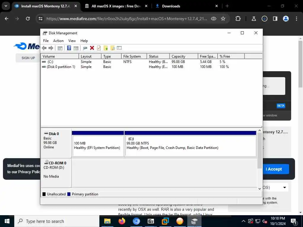
Task: Open Chrome Extensions puzzle icon
Action: click(238, 19)
